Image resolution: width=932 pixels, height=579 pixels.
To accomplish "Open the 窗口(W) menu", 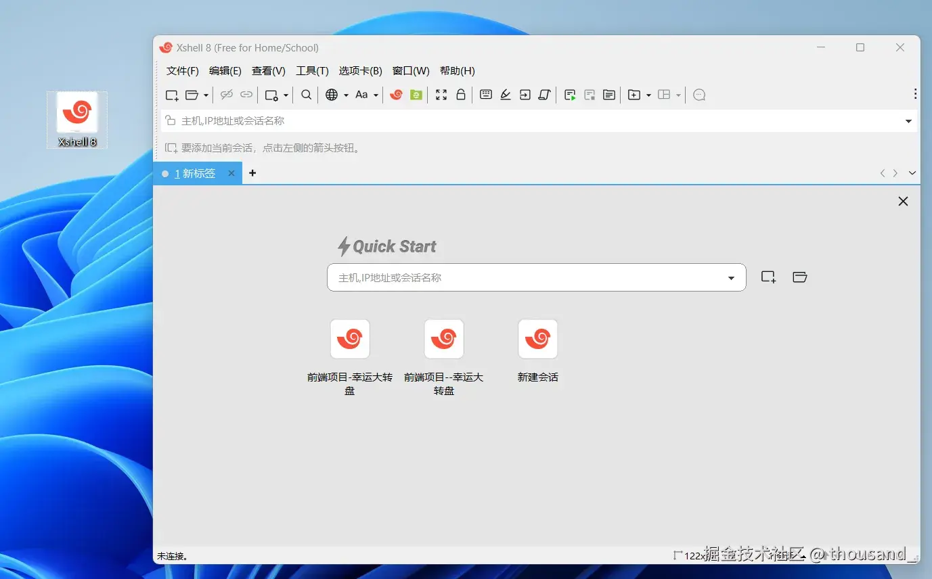I will [411, 71].
